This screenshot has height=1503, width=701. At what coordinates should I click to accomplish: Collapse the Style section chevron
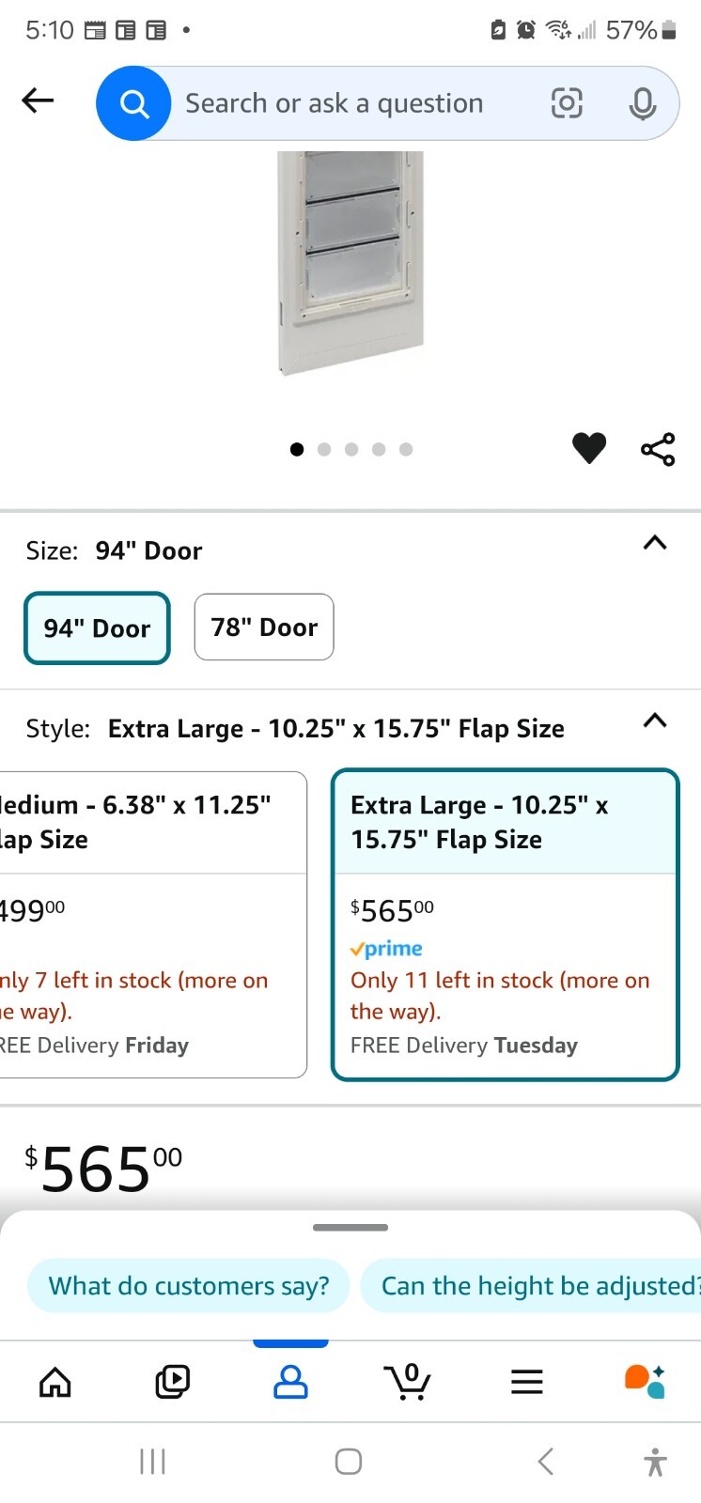pyautogui.click(x=654, y=721)
